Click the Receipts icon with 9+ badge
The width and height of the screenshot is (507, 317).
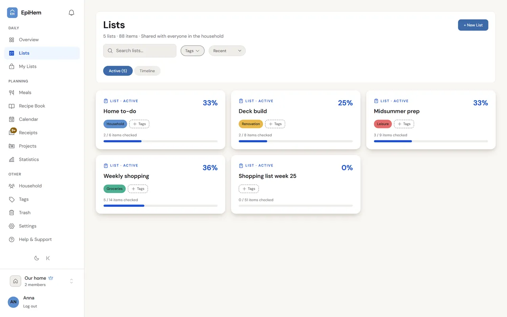coord(11,133)
